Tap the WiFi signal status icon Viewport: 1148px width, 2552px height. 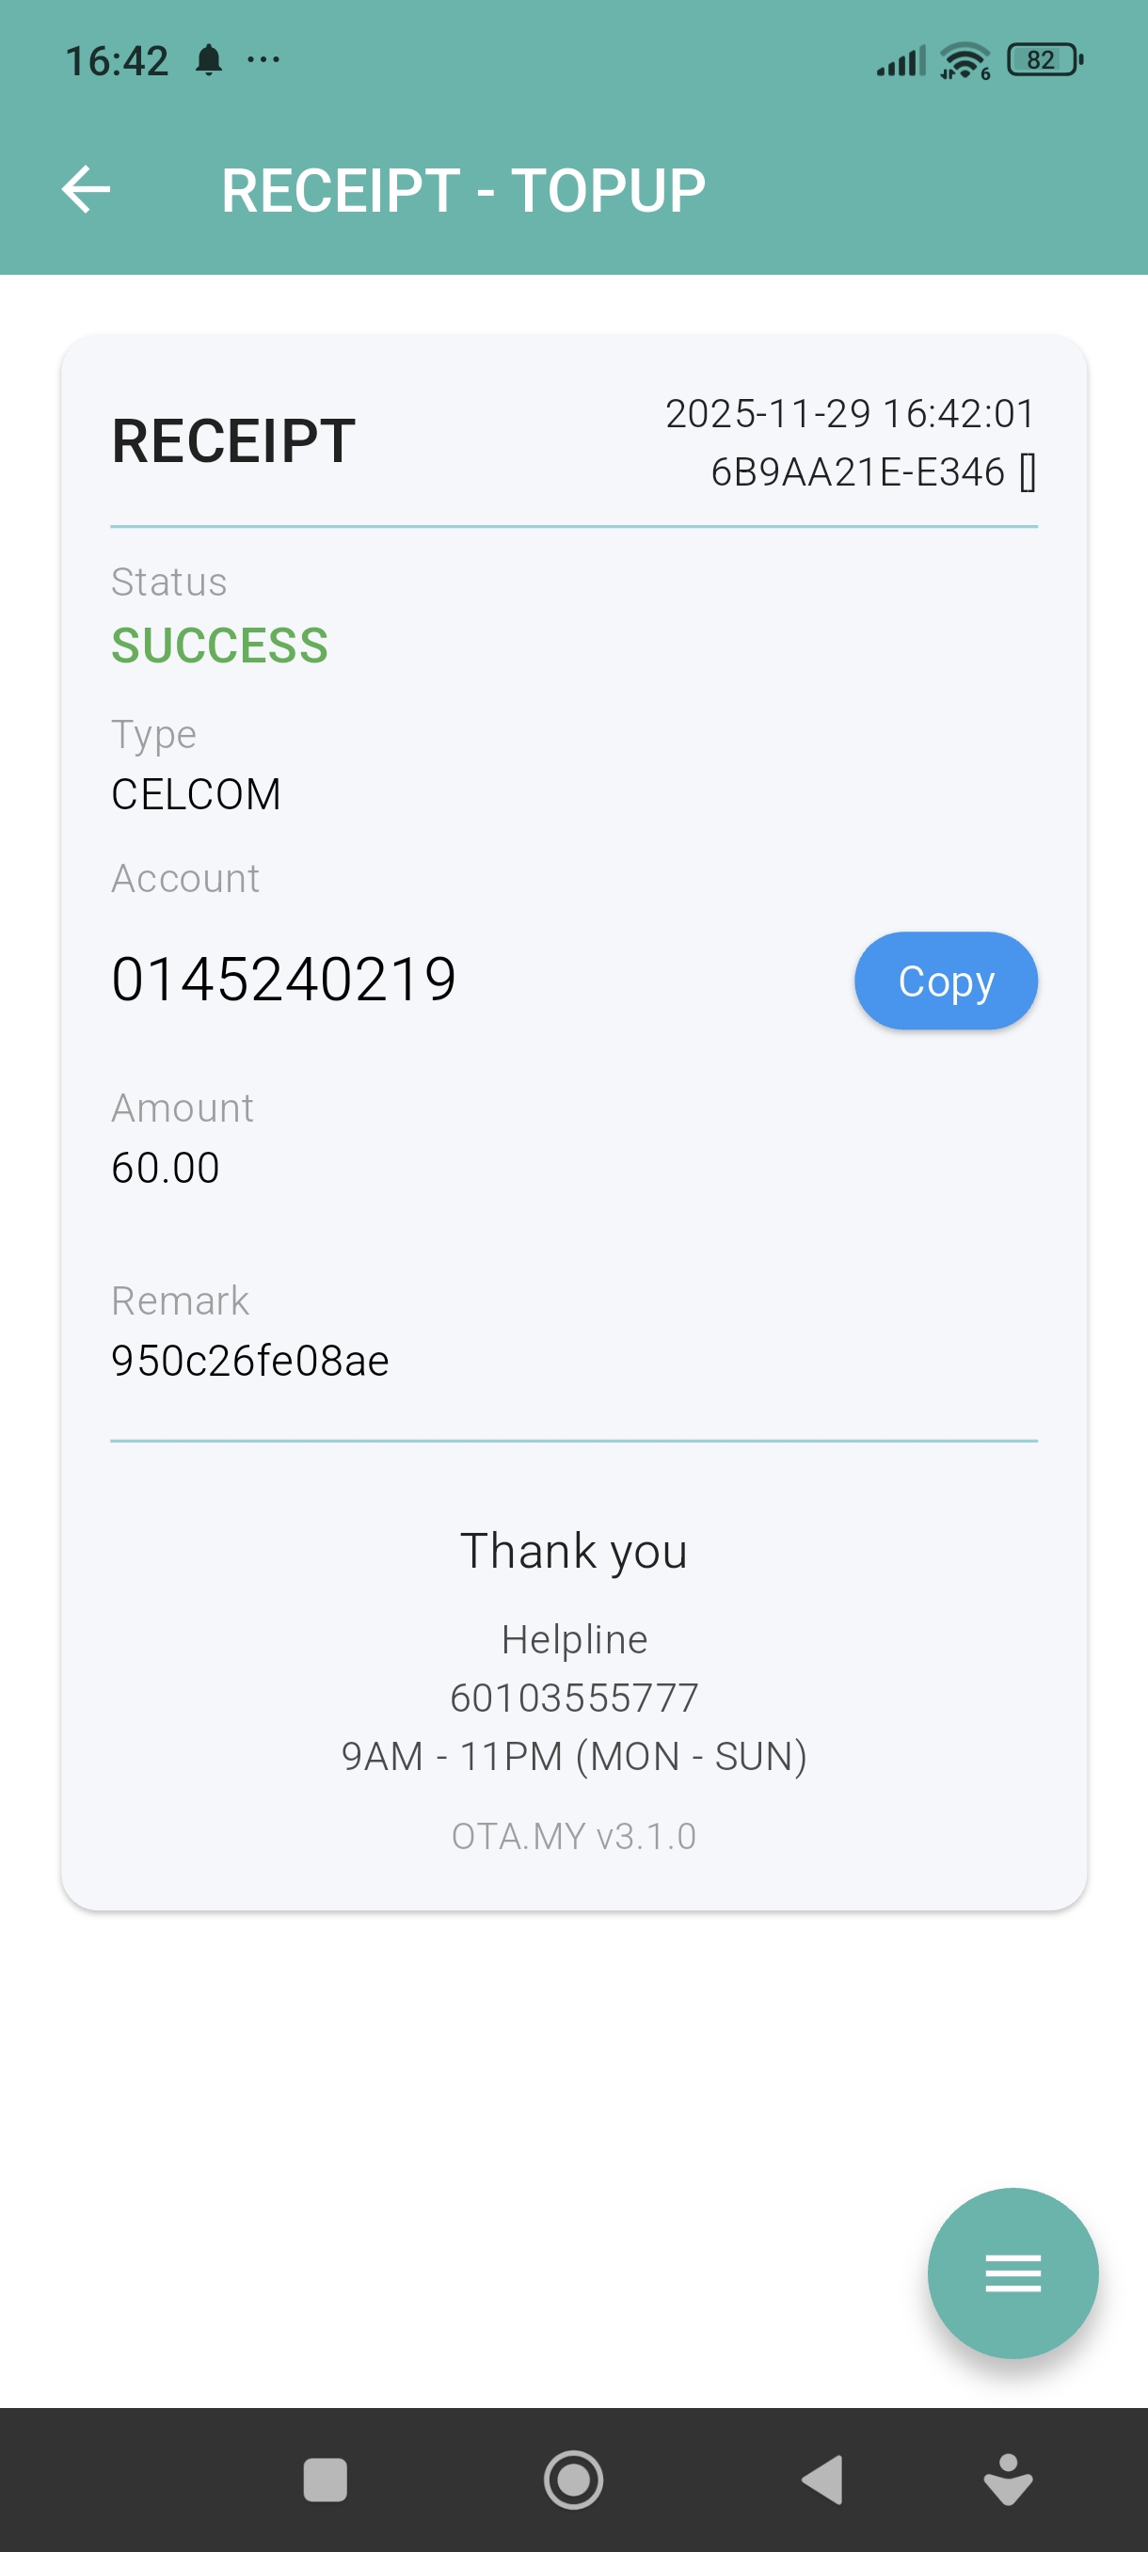coord(965,61)
